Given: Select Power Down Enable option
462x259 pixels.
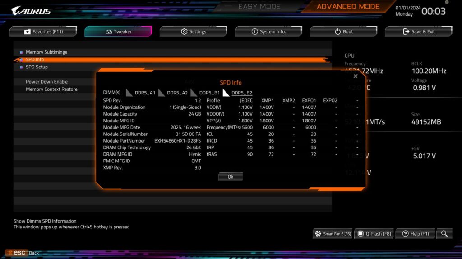Looking at the screenshot, I should point(46,82).
